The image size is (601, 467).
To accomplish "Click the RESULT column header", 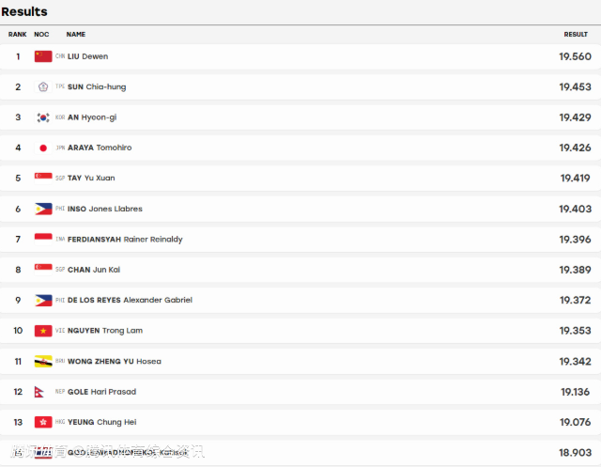I will point(576,35).
